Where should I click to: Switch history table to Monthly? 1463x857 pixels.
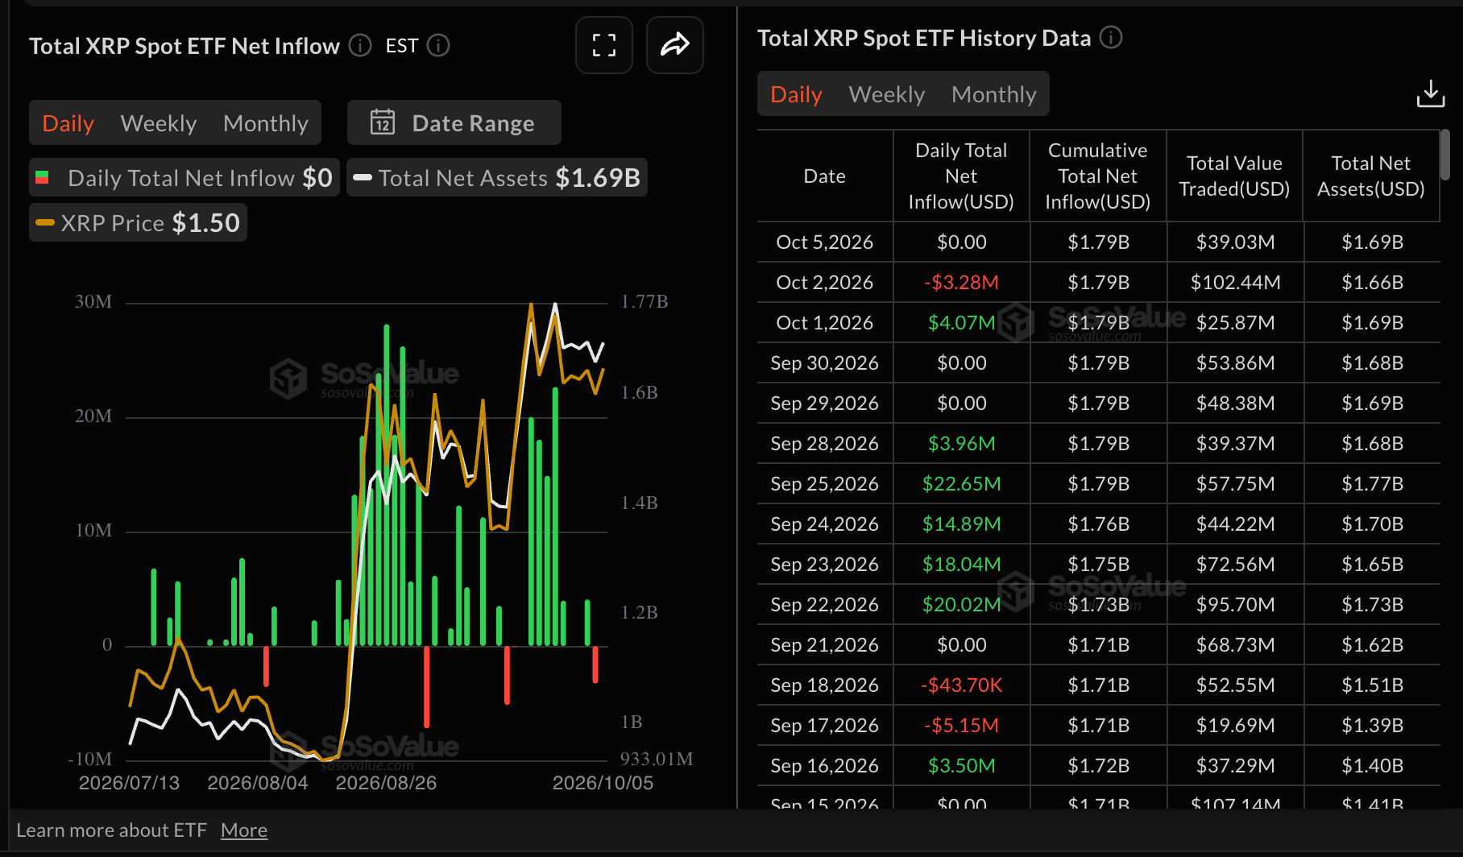994,94
